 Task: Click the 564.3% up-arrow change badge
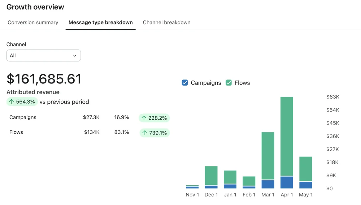tap(22, 101)
